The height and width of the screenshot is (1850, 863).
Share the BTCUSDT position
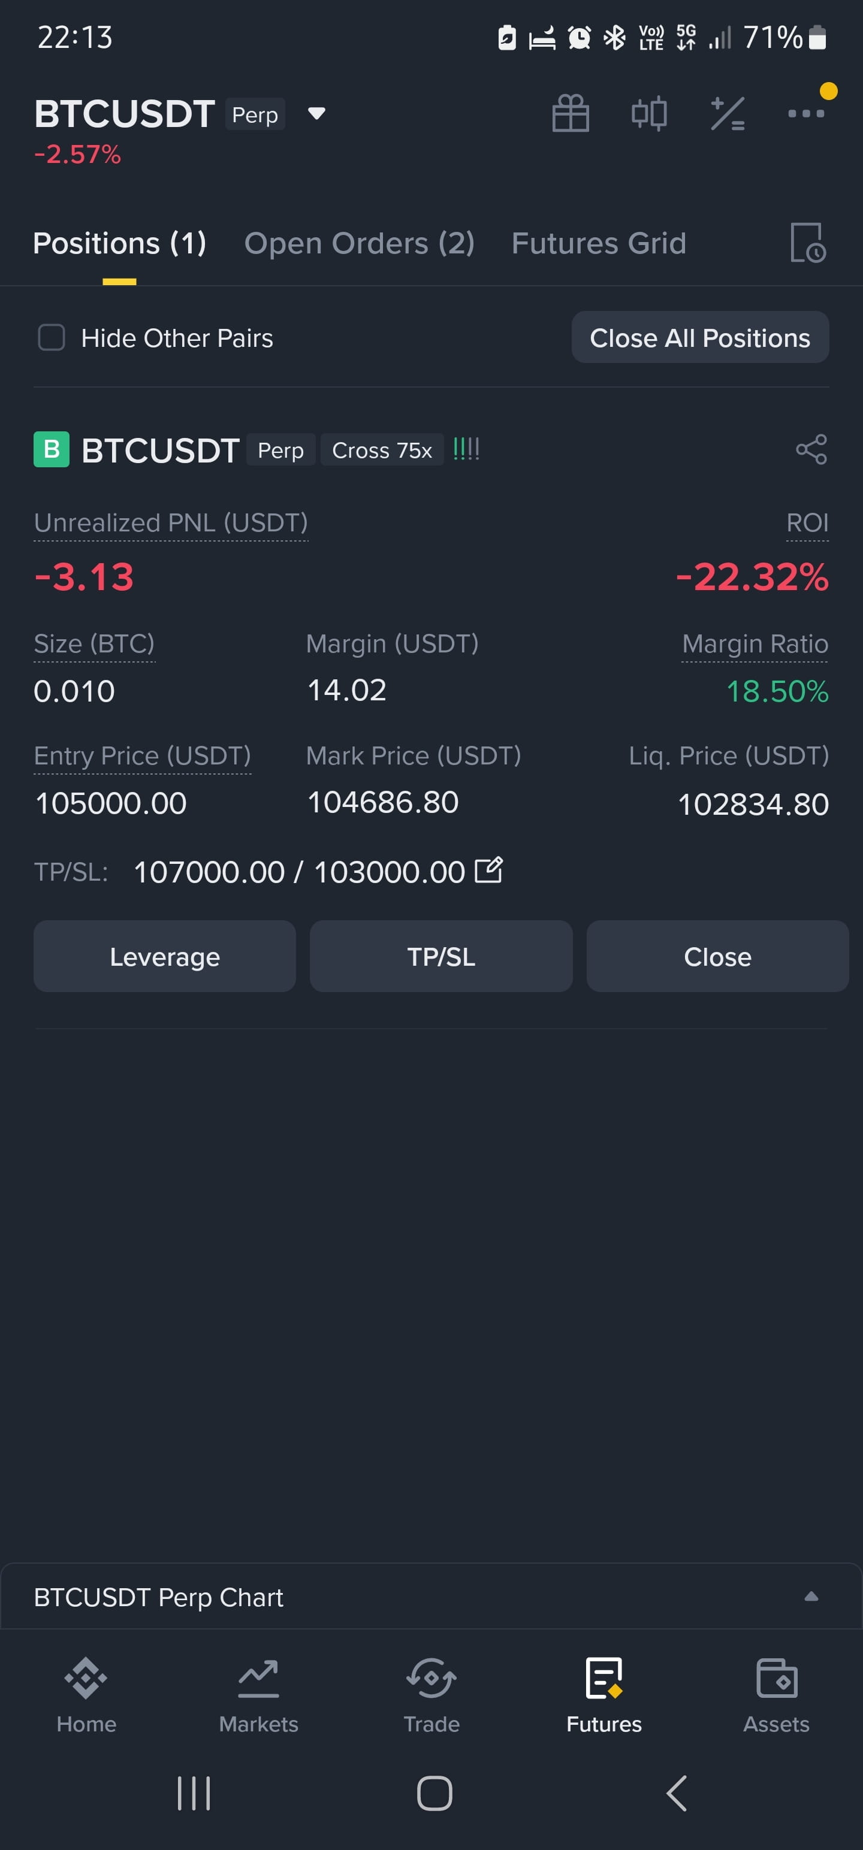click(x=811, y=449)
